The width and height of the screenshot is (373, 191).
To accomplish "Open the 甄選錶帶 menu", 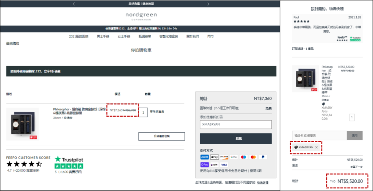I will (x=145, y=36).
